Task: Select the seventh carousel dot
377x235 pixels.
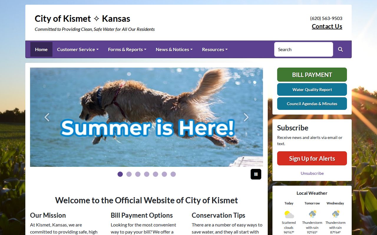Action: (x=173, y=174)
